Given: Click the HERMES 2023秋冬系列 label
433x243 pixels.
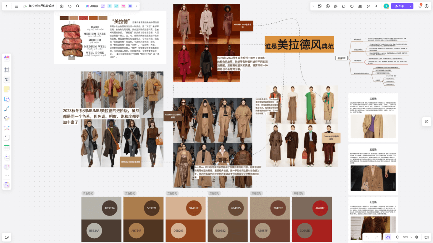Looking at the screenshot, I should pyautogui.click(x=242, y=26).
